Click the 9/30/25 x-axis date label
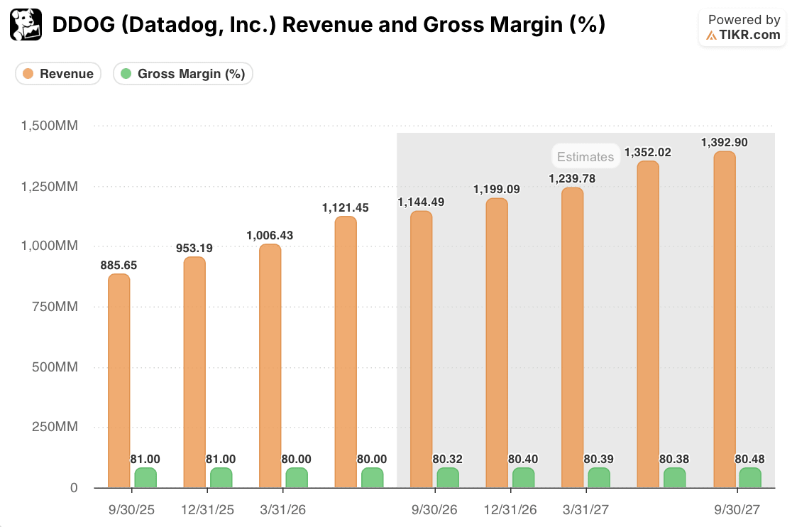Screen dimensions: 792x527 click(132, 510)
